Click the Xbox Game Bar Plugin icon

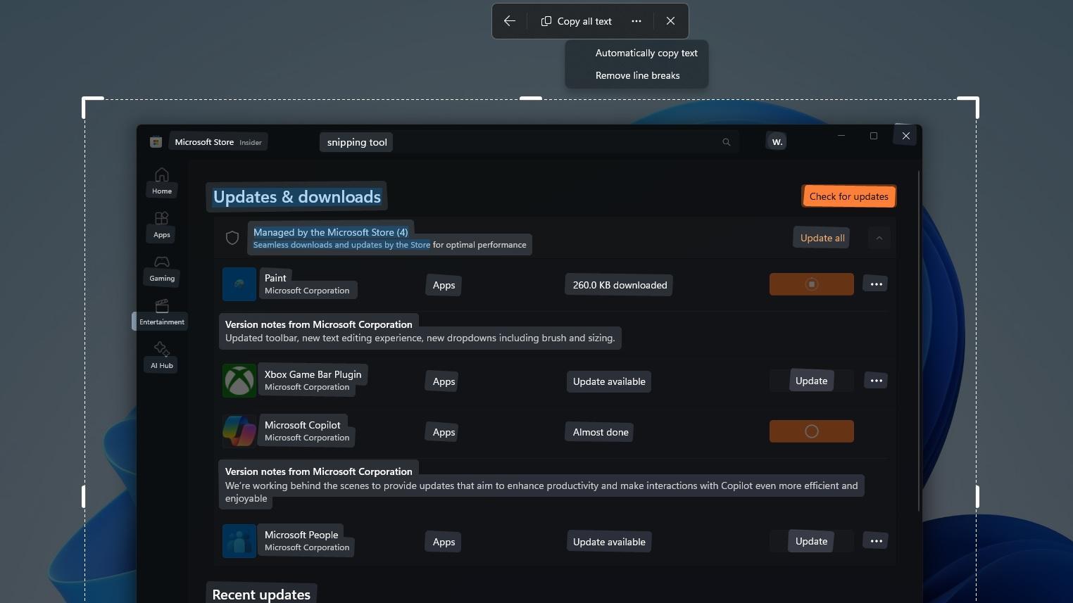coord(239,381)
